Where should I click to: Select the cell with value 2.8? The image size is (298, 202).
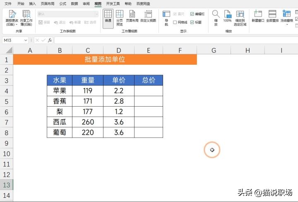coord(119,101)
